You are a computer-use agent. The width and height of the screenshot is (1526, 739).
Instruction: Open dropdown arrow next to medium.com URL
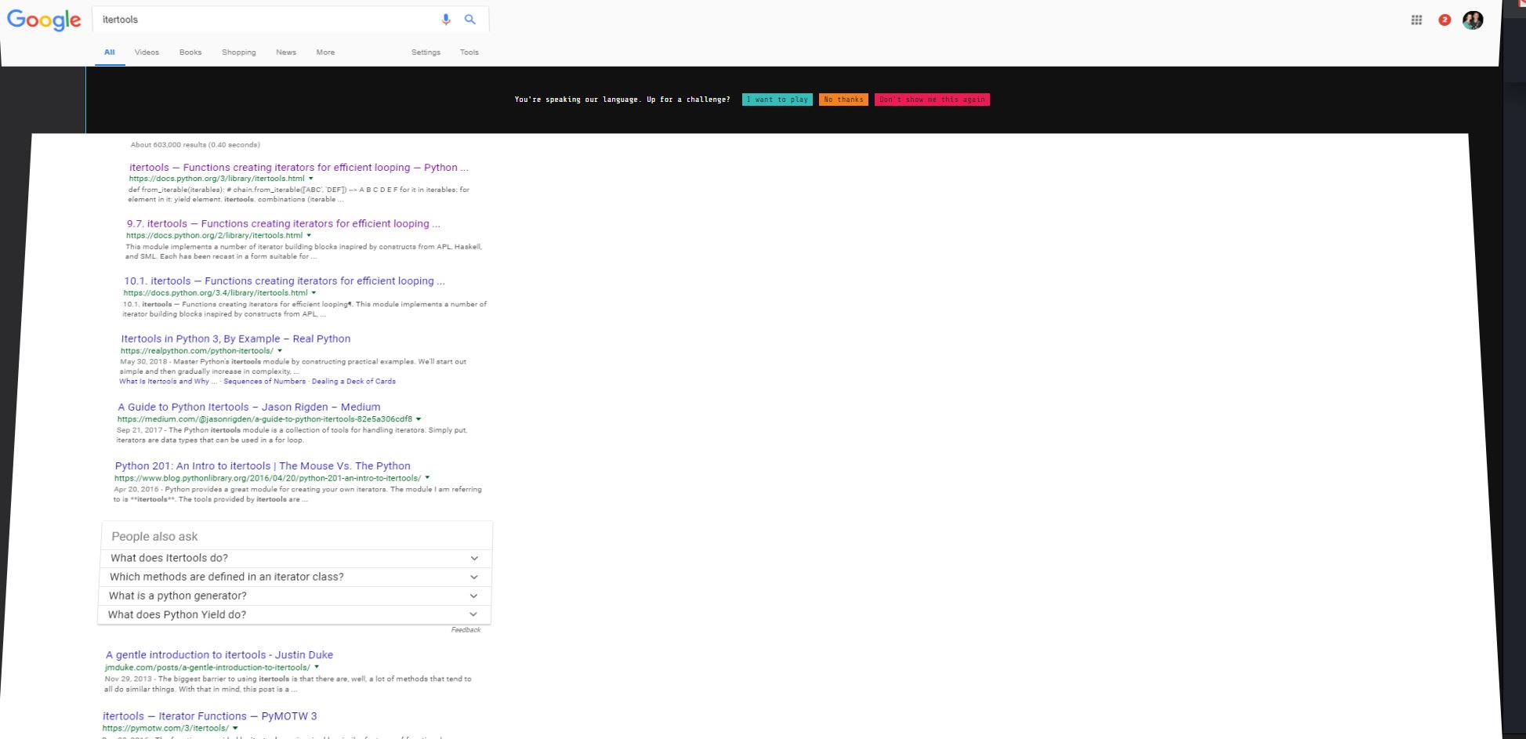419,419
